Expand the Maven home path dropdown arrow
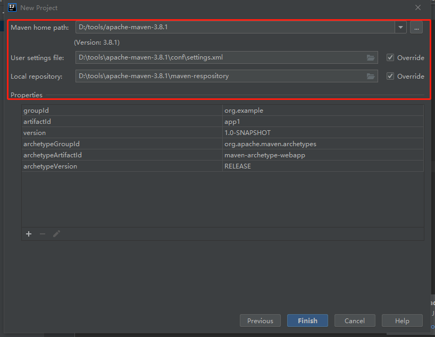Image resolution: width=435 pixels, height=337 pixels. tap(400, 28)
